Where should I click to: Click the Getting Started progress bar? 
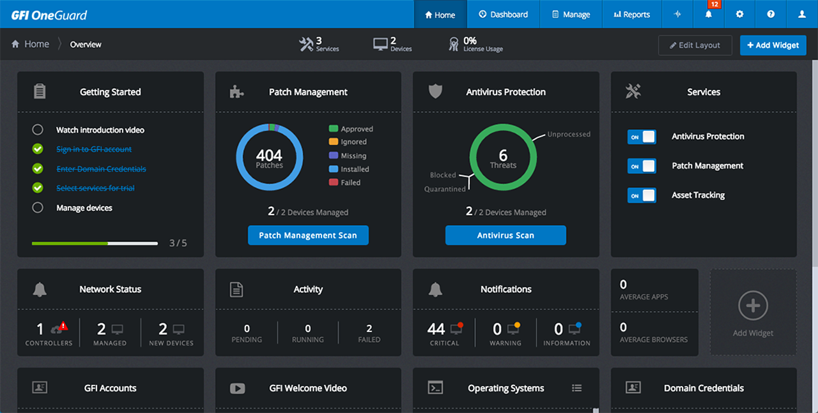(95, 243)
